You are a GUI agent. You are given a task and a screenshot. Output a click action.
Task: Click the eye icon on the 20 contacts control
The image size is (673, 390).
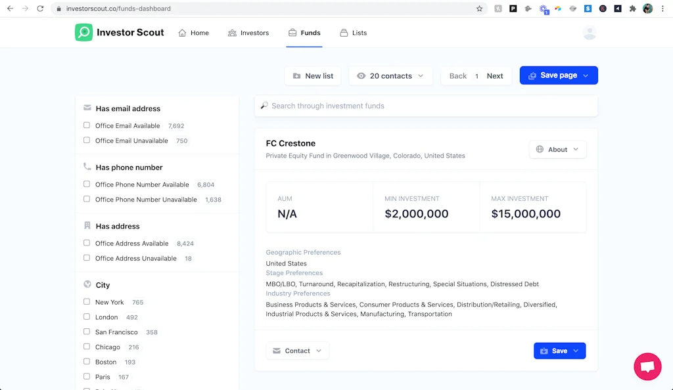pyautogui.click(x=361, y=76)
